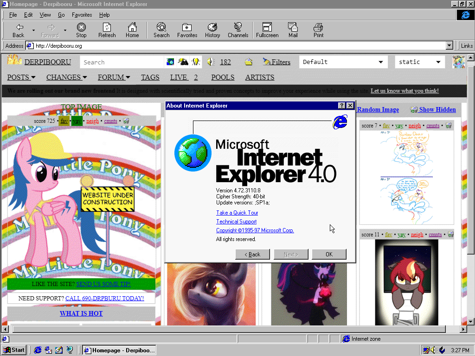
Task: Open the Go menu
Action: 61,15
